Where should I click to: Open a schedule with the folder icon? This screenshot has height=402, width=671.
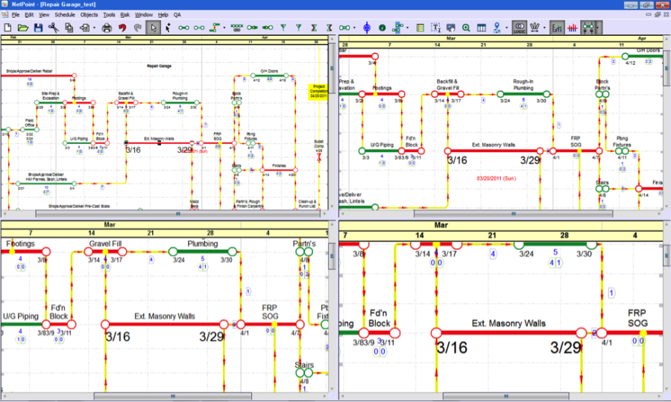click(x=22, y=28)
